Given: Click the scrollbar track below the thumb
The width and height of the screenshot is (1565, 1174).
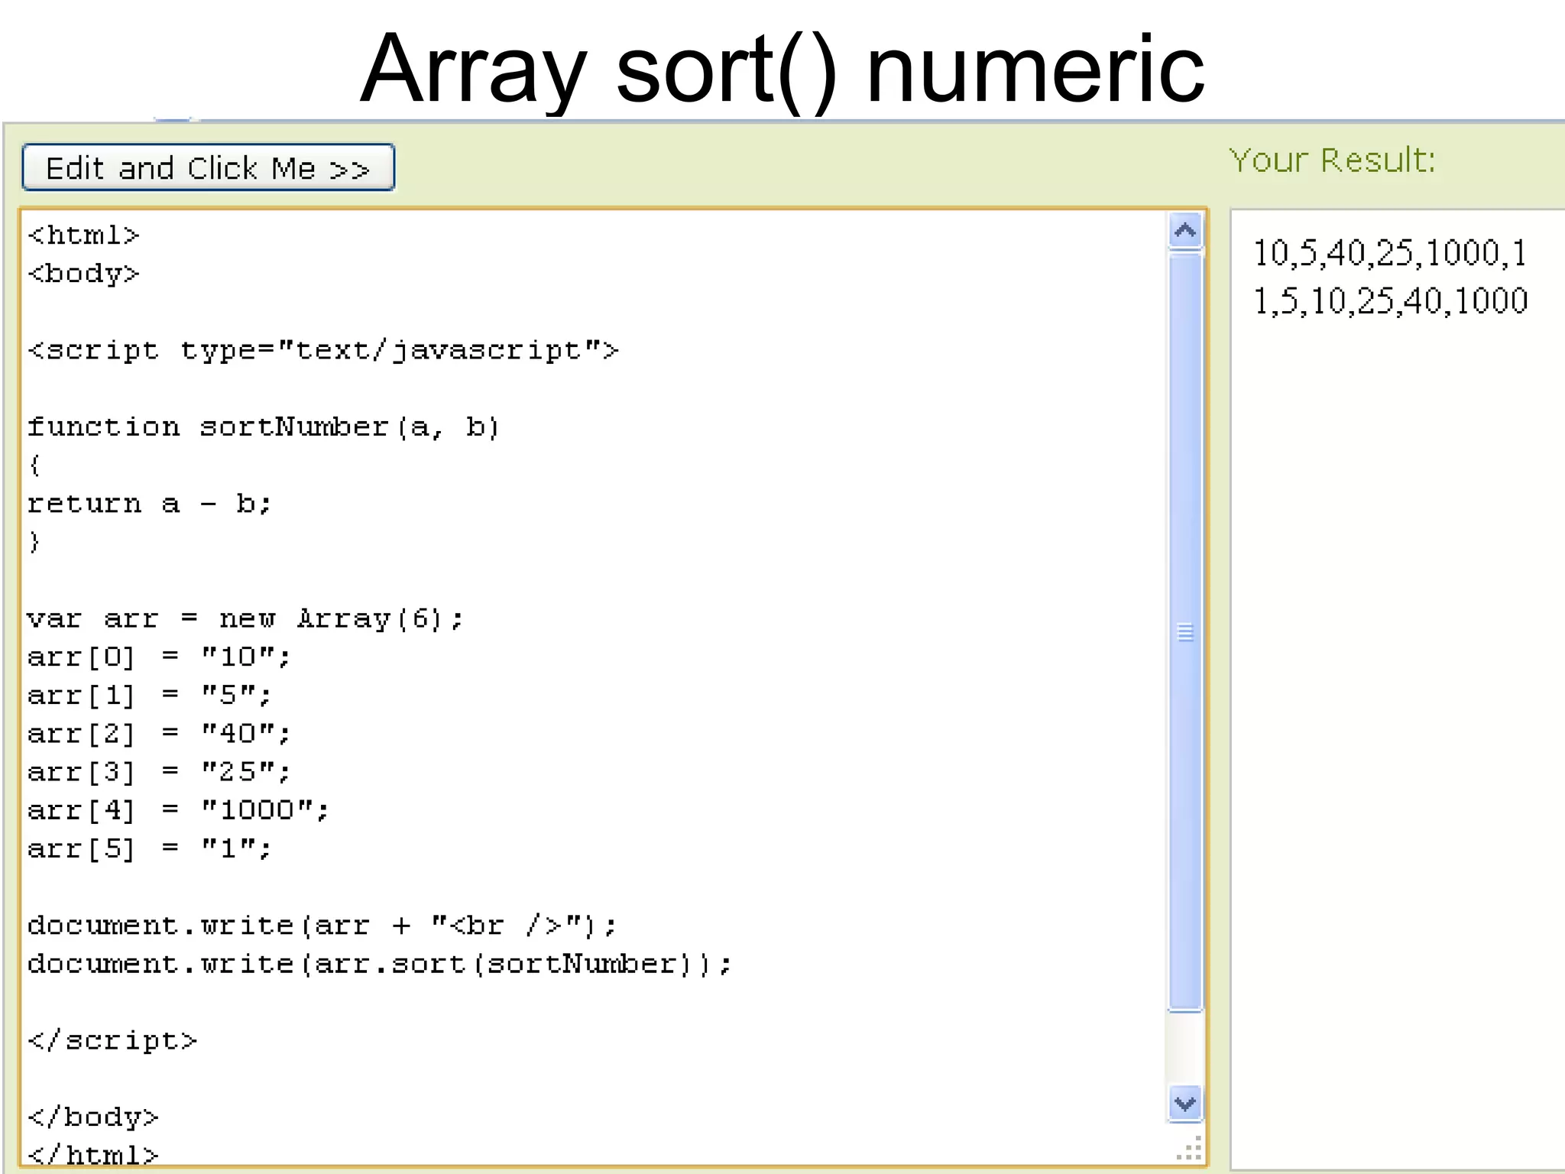Looking at the screenshot, I should (1185, 1049).
